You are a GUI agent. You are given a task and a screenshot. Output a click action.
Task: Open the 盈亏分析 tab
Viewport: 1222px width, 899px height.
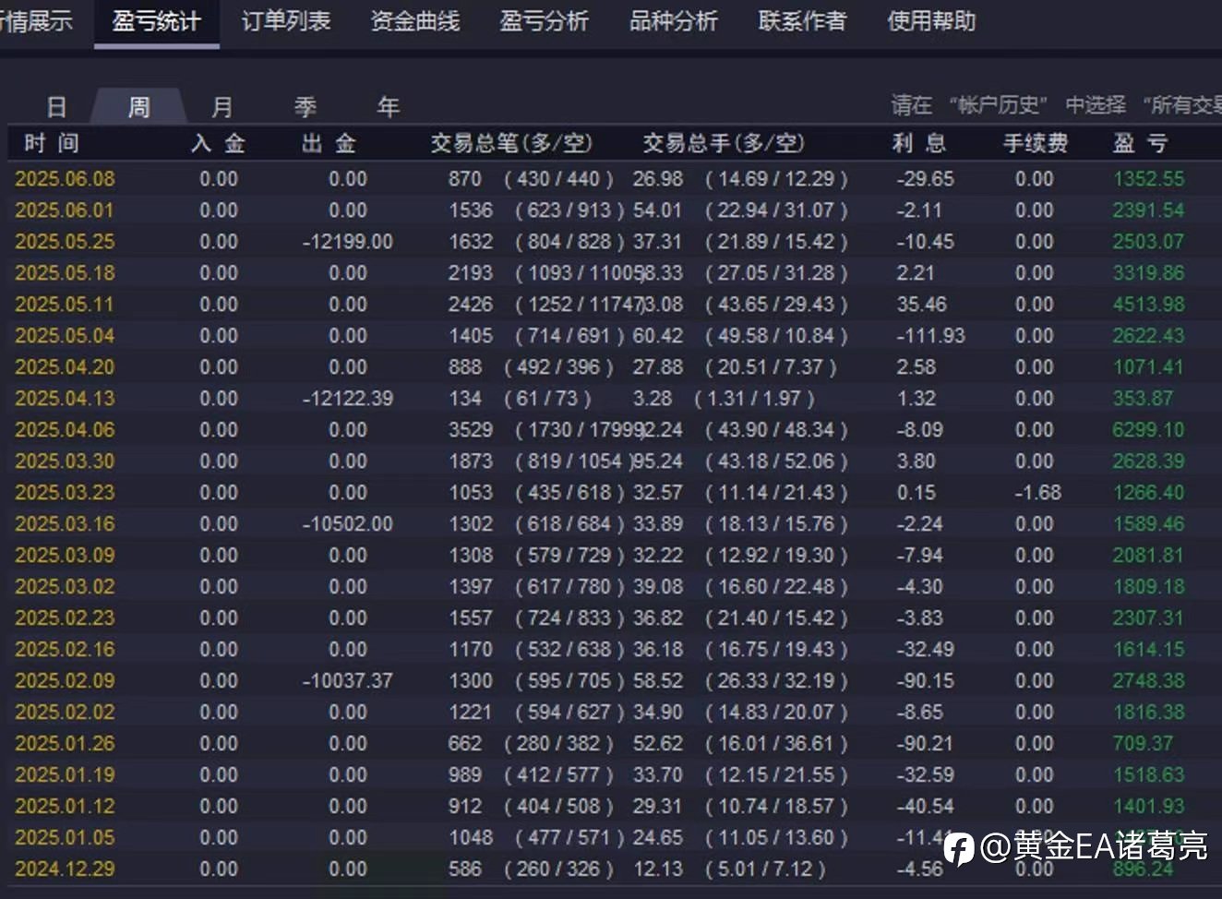(x=545, y=21)
